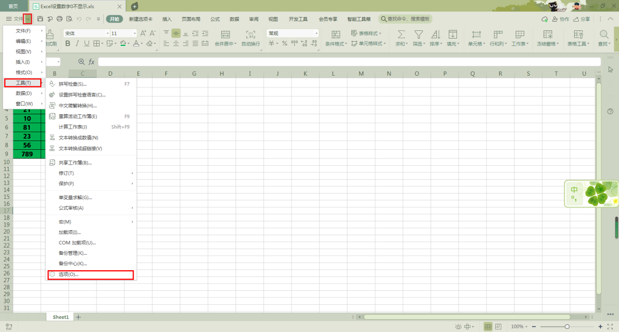Click the filter (筛选) funnel icon
619x332 pixels.
418,34
